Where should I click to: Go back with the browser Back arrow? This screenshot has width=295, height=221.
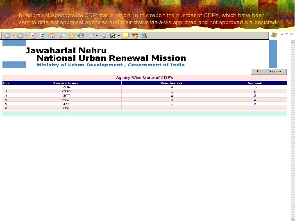pyautogui.click(x=7, y=36)
